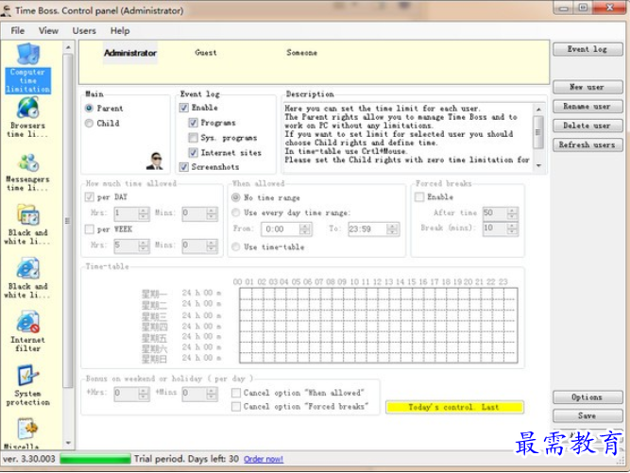Open Browsers time limitation section
Screen dimensions: 630x473
tap(27, 117)
